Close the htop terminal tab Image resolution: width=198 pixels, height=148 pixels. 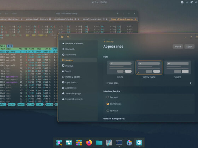coord(135,19)
